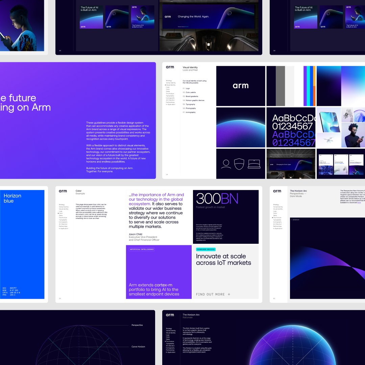Viewport: 365px width, 365px height.
Task: Pick the cyan stripe in the color palette
Action: coord(308,86)
